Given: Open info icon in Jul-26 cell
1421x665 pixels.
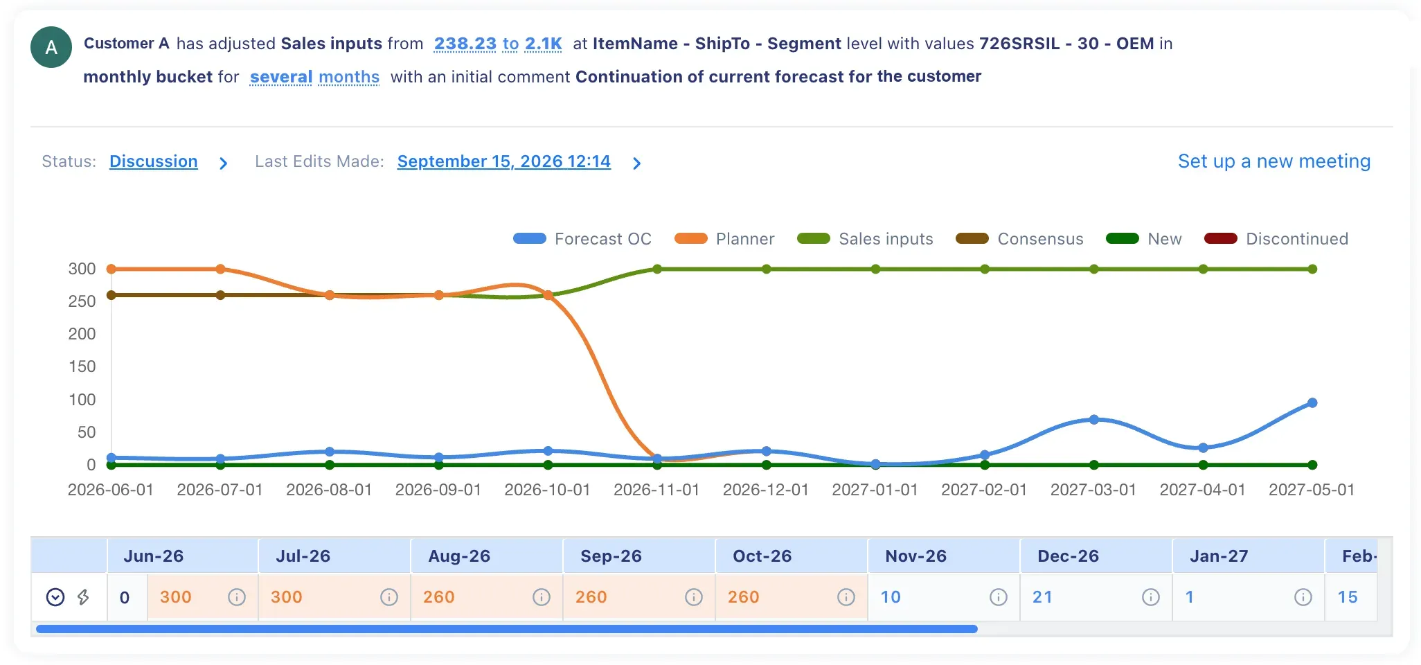Looking at the screenshot, I should tap(389, 597).
